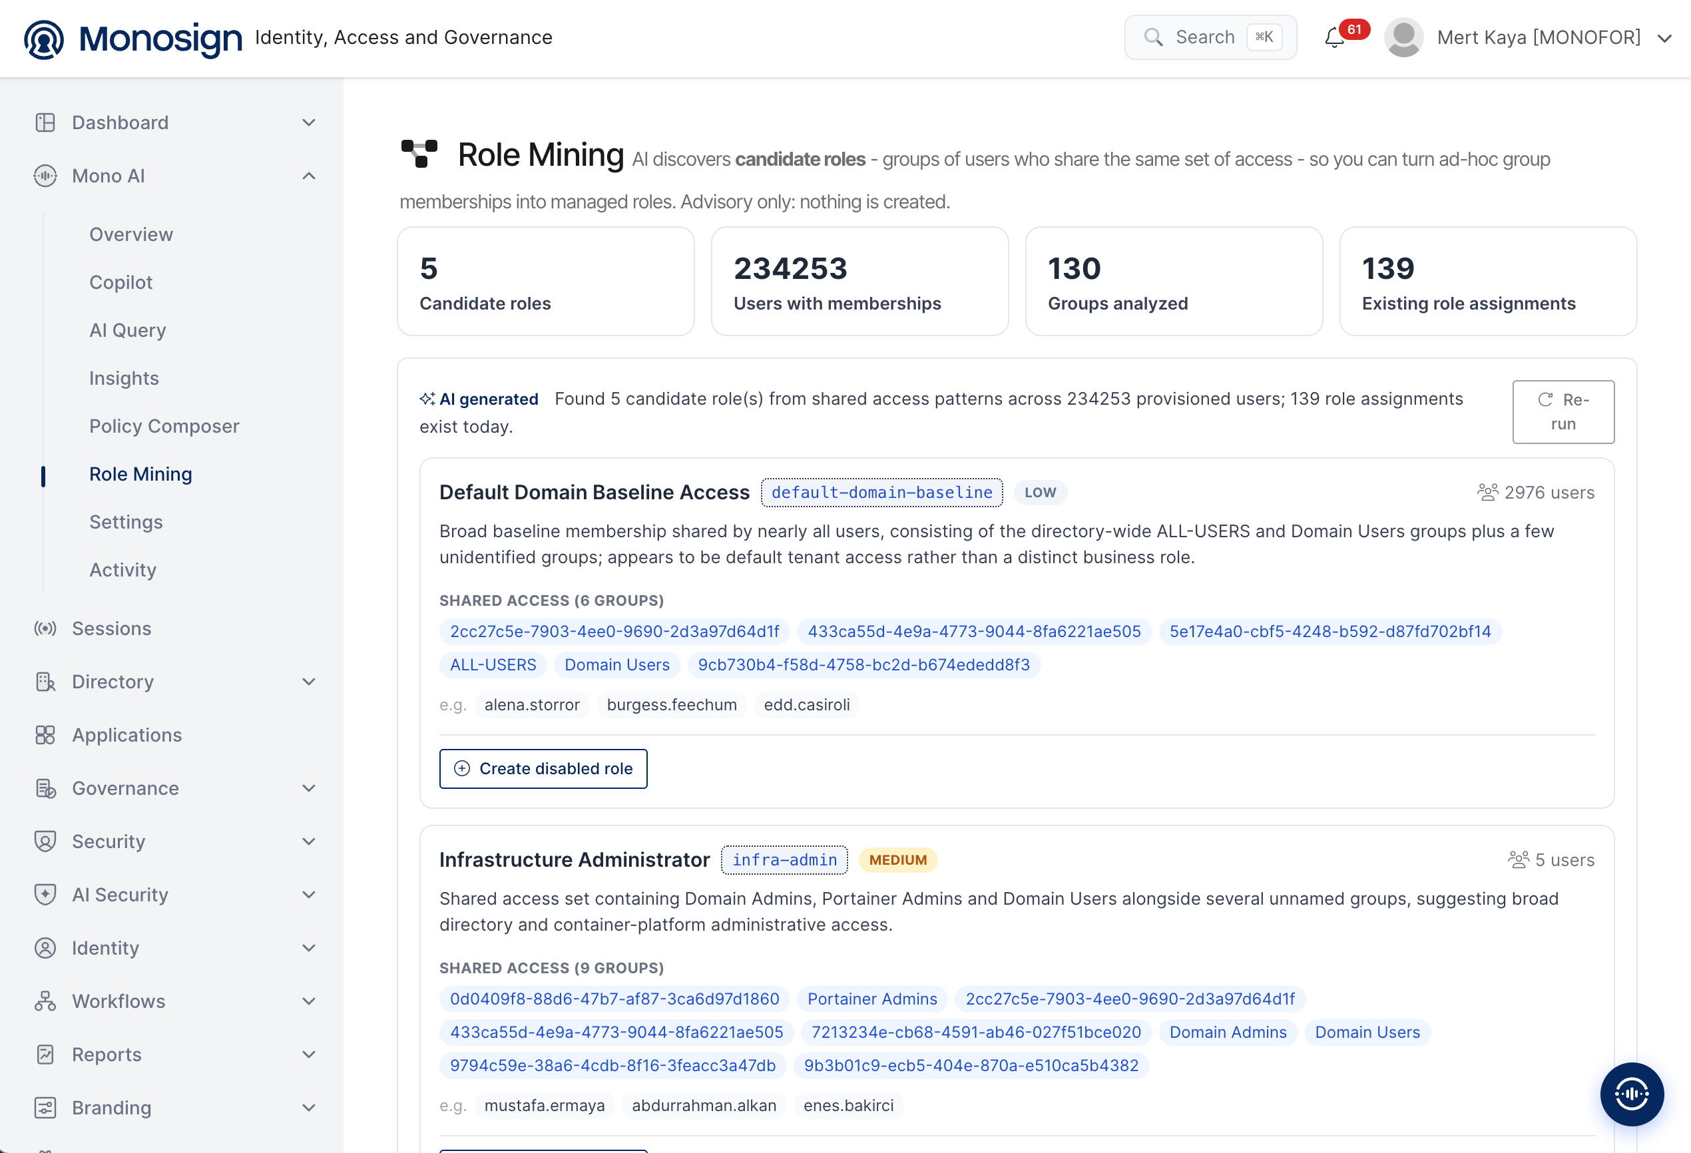Expand the Workflows menu chevron
The width and height of the screenshot is (1691, 1153).
click(x=308, y=1001)
